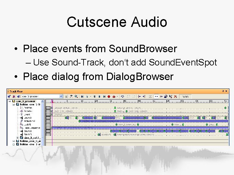Screen dimensions: 234x175
Task: Open the play speed dropdown arrow
Action: coord(90,97)
